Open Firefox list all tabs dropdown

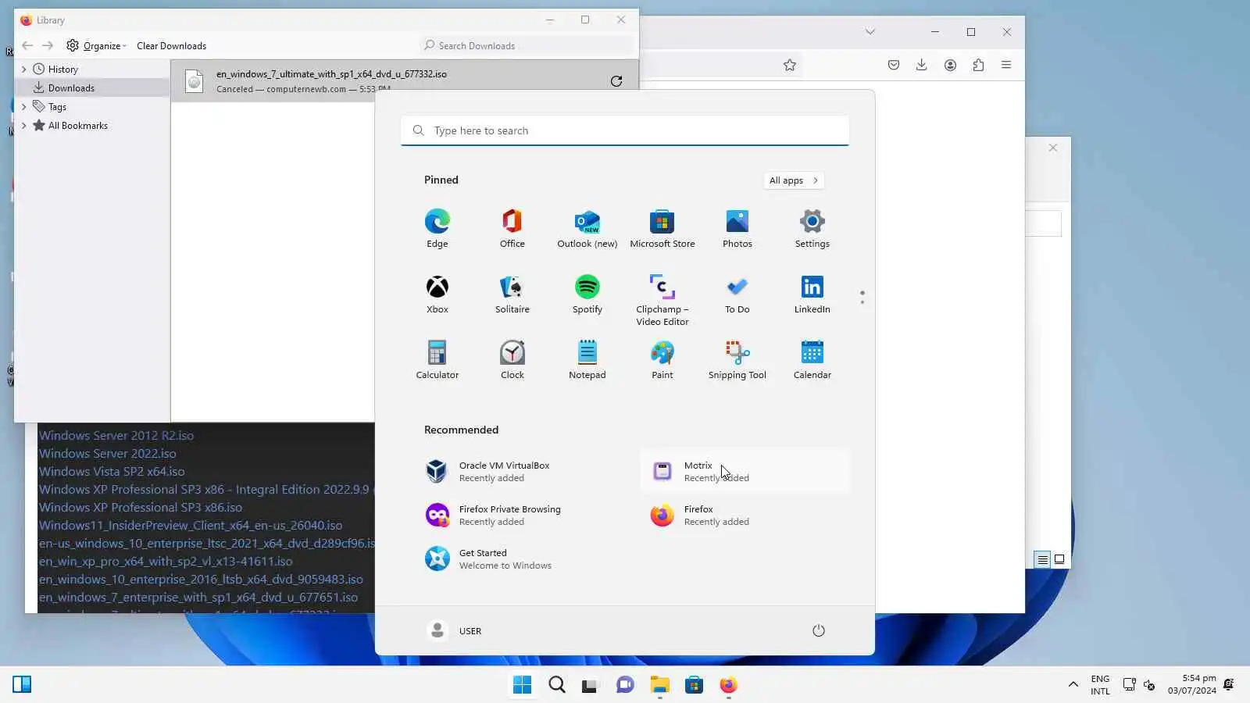coord(870,32)
